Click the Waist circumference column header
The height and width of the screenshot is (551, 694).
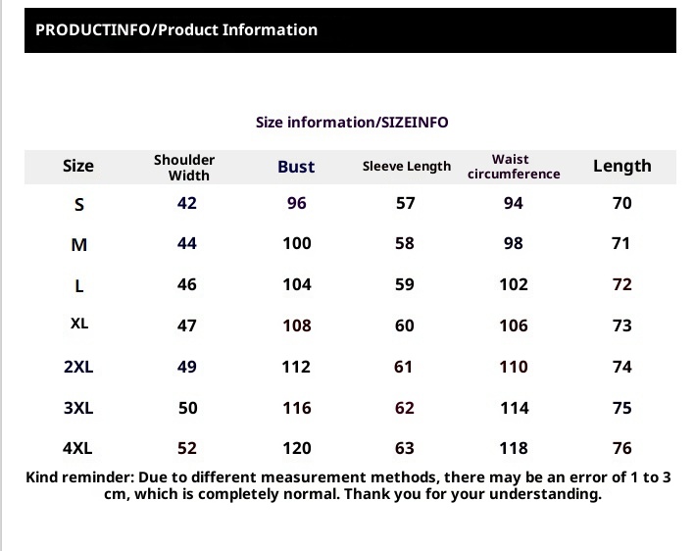pyautogui.click(x=514, y=167)
